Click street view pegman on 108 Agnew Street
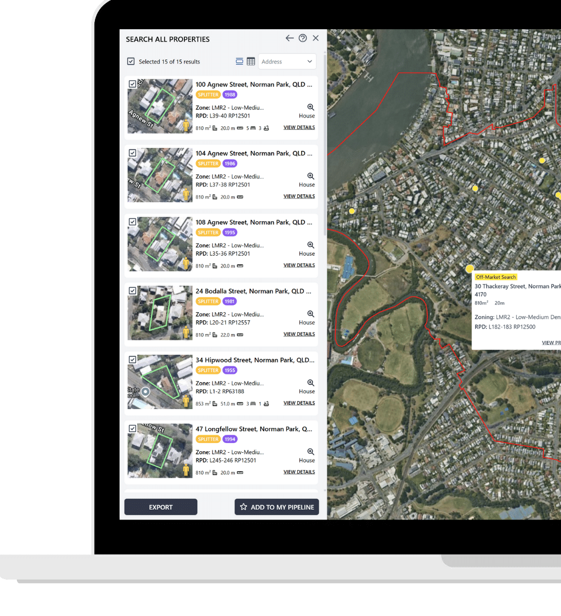 186,263
